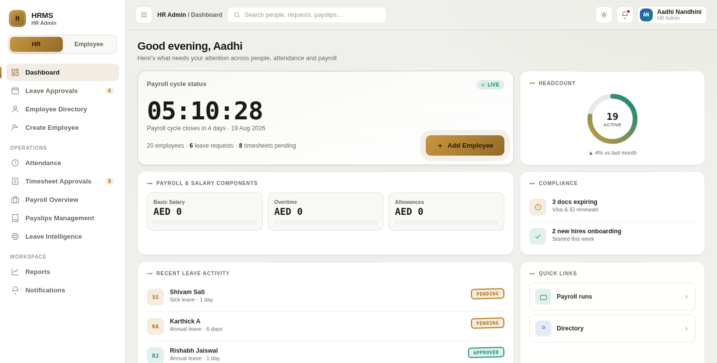Screen dimensions: 717x363
Task: Click the Employee Directory person icon
Action: click(x=15, y=109)
